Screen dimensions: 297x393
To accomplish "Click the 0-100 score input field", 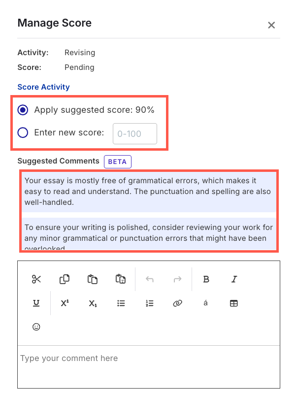I will tap(135, 134).
